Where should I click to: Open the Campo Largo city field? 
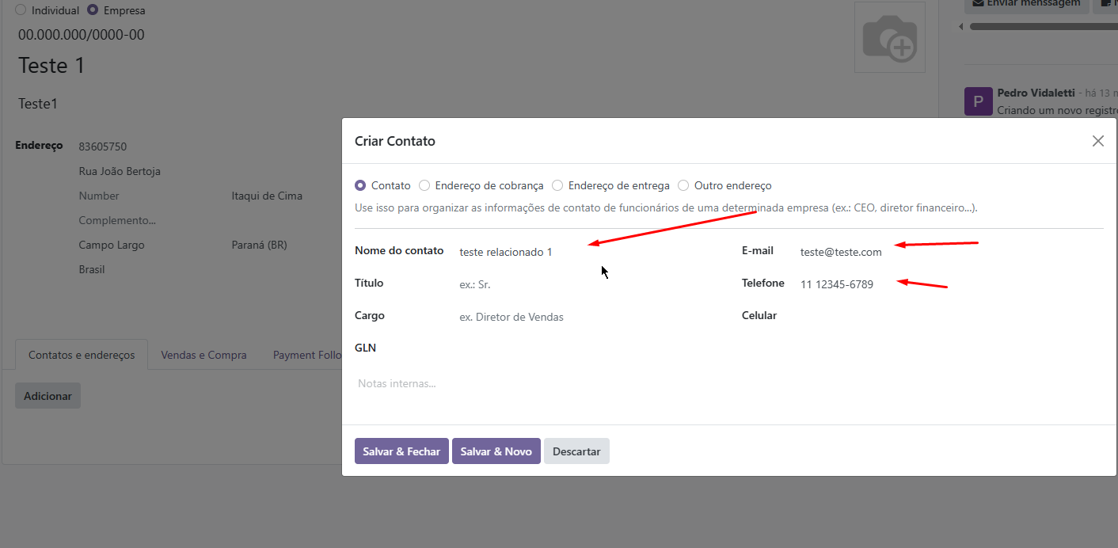click(x=112, y=245)
